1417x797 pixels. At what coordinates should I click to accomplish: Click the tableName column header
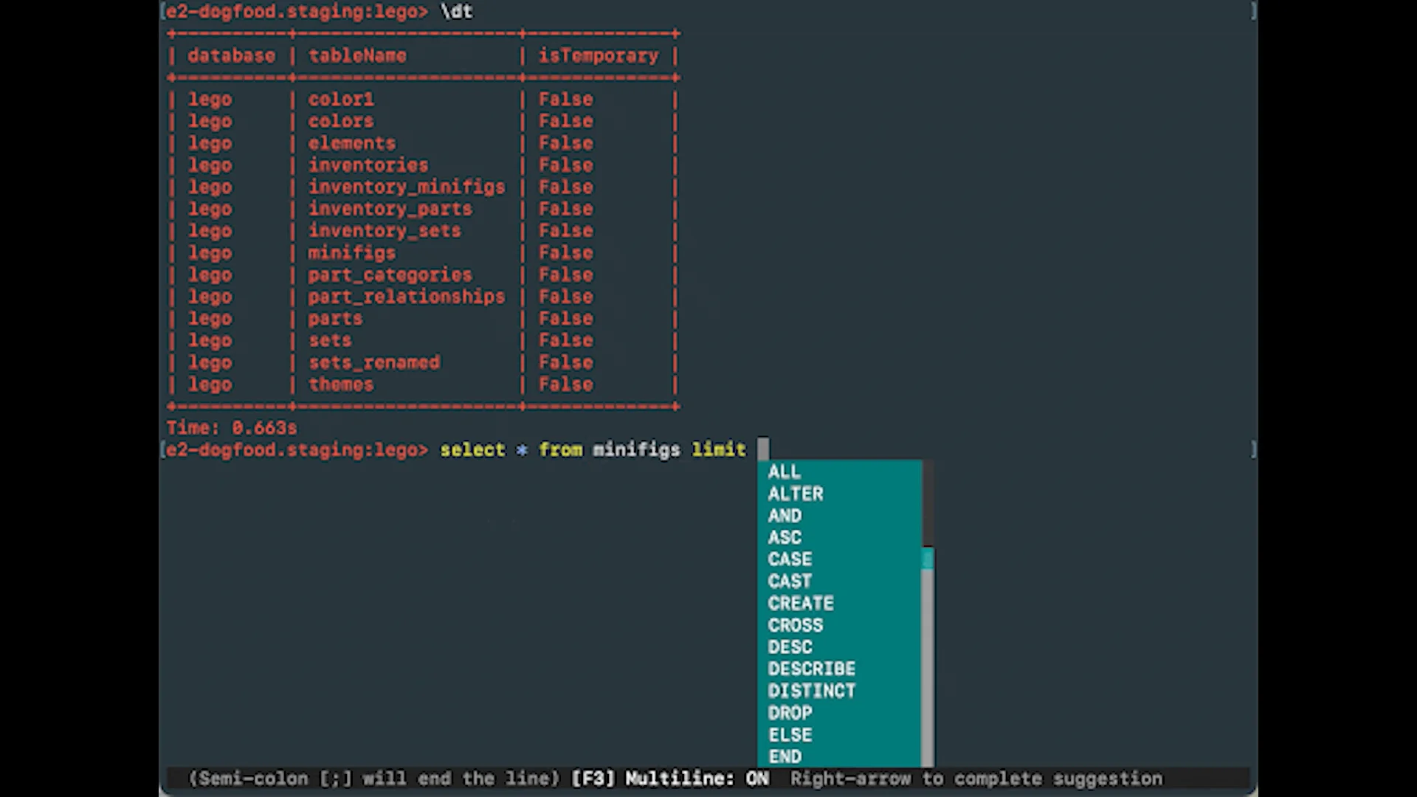(357, 55)
